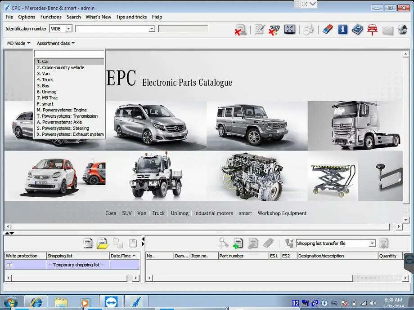Choose '6. Unimog' from the list
This screenshot has height=310, width=414.
click(69, 92)
